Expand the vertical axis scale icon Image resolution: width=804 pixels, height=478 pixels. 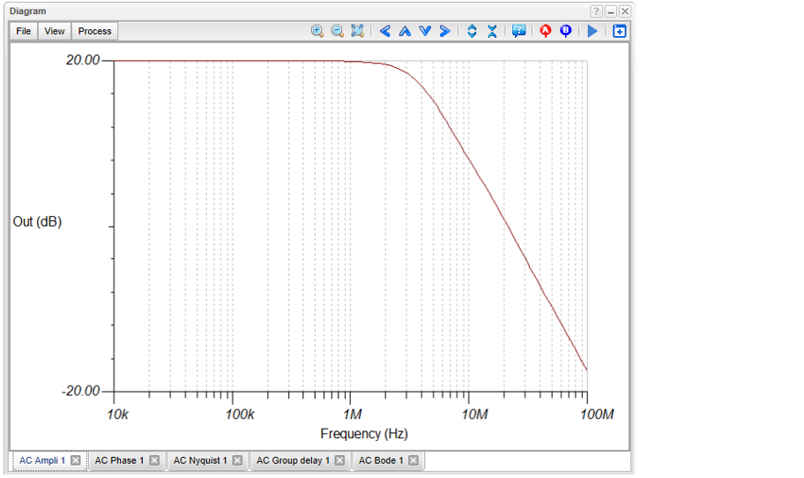[472, 31]
